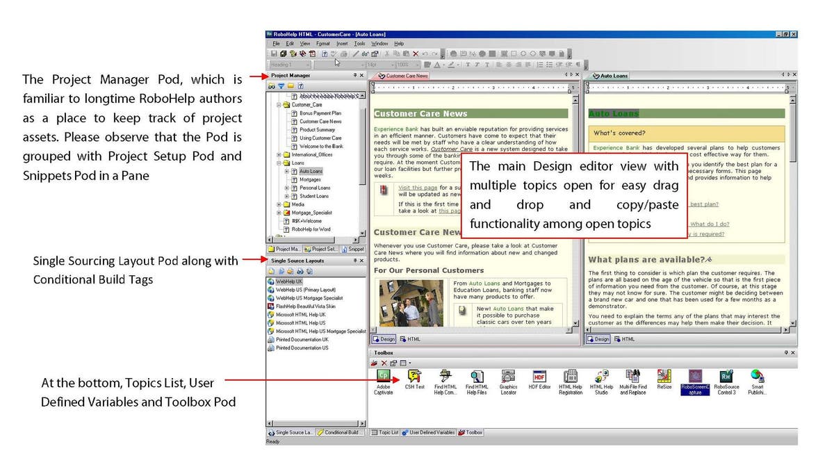Image resolution: width=834 pixels, height=476 pixels.
Task: Switch Customer Care News to HTML view
Action: 409,339
